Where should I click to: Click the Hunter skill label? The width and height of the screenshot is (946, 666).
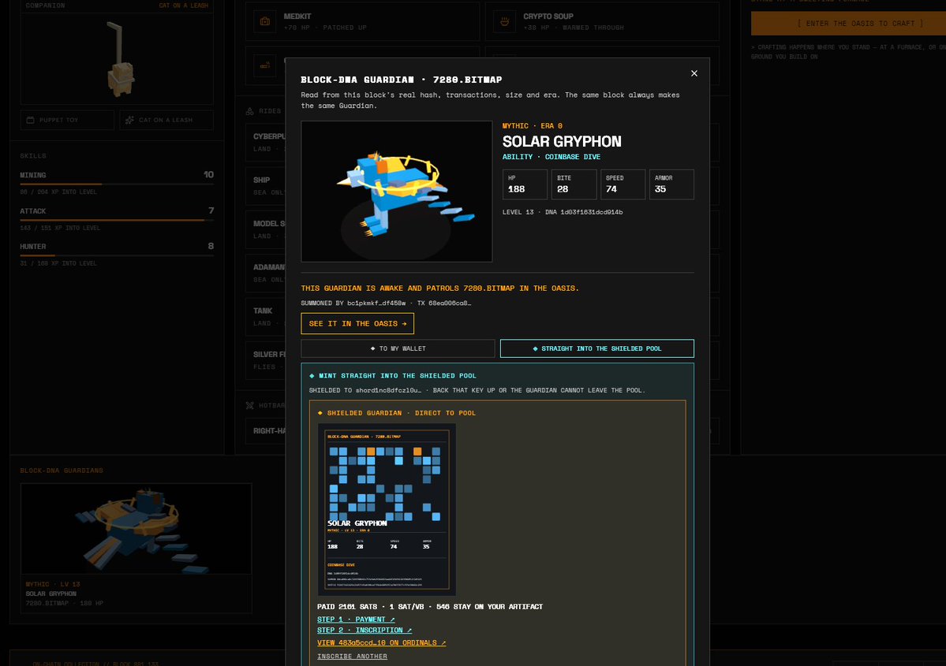click(32, 247)
